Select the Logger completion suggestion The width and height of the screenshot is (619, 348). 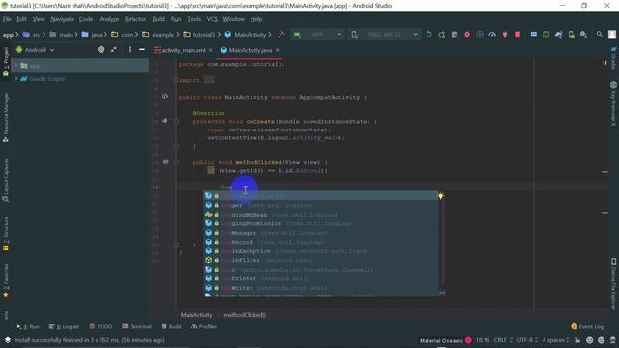pos(321,205)
